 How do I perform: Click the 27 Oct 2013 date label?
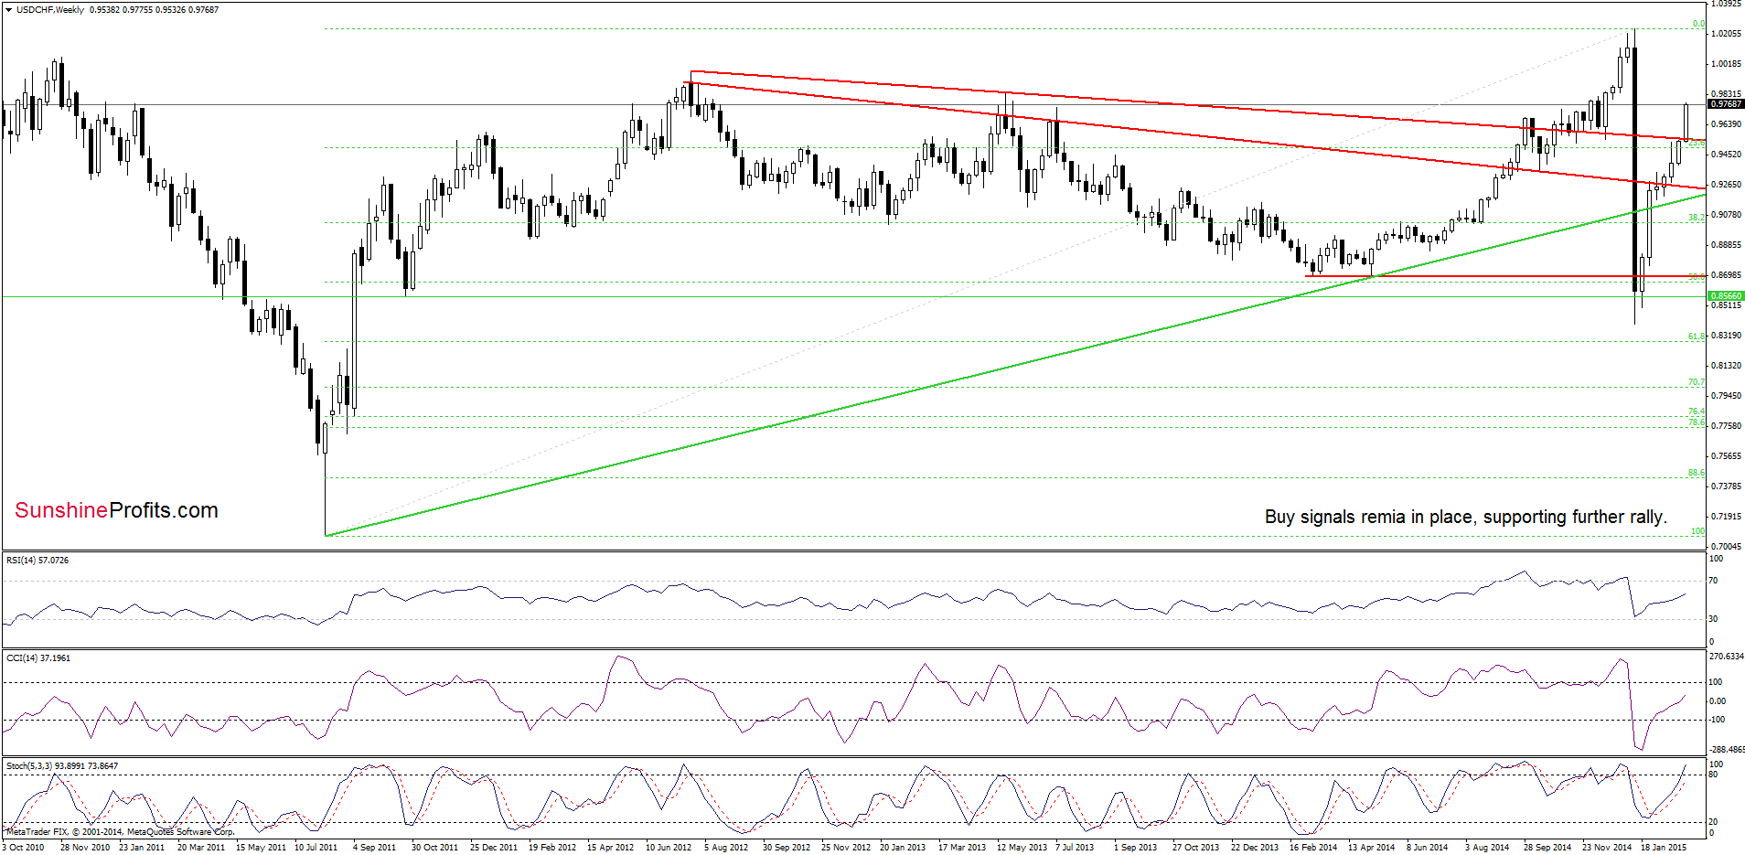click(x=1196, y=848)
